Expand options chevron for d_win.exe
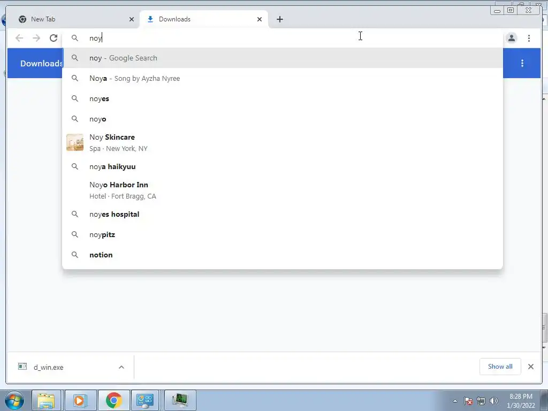The height and width of the screenshot is (411, 548). point(121,367)
